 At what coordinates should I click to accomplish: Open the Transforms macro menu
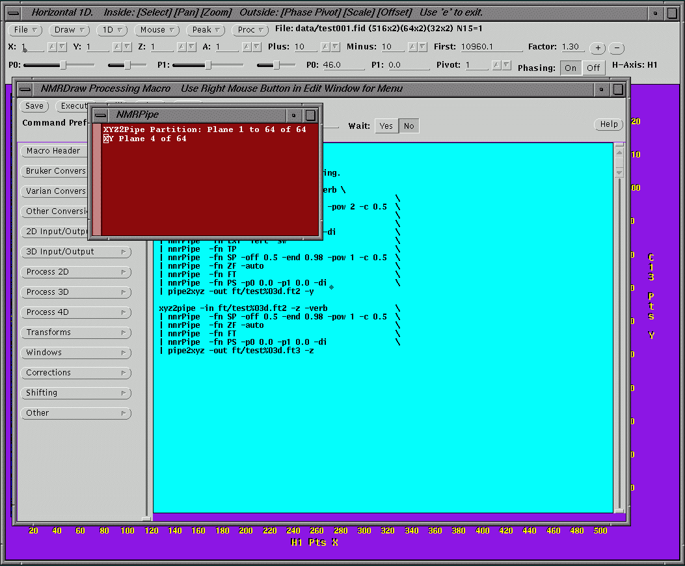[75, 332]
